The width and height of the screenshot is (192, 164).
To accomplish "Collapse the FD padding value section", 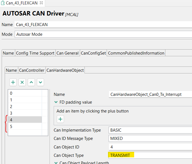I will tap(56, 102).
